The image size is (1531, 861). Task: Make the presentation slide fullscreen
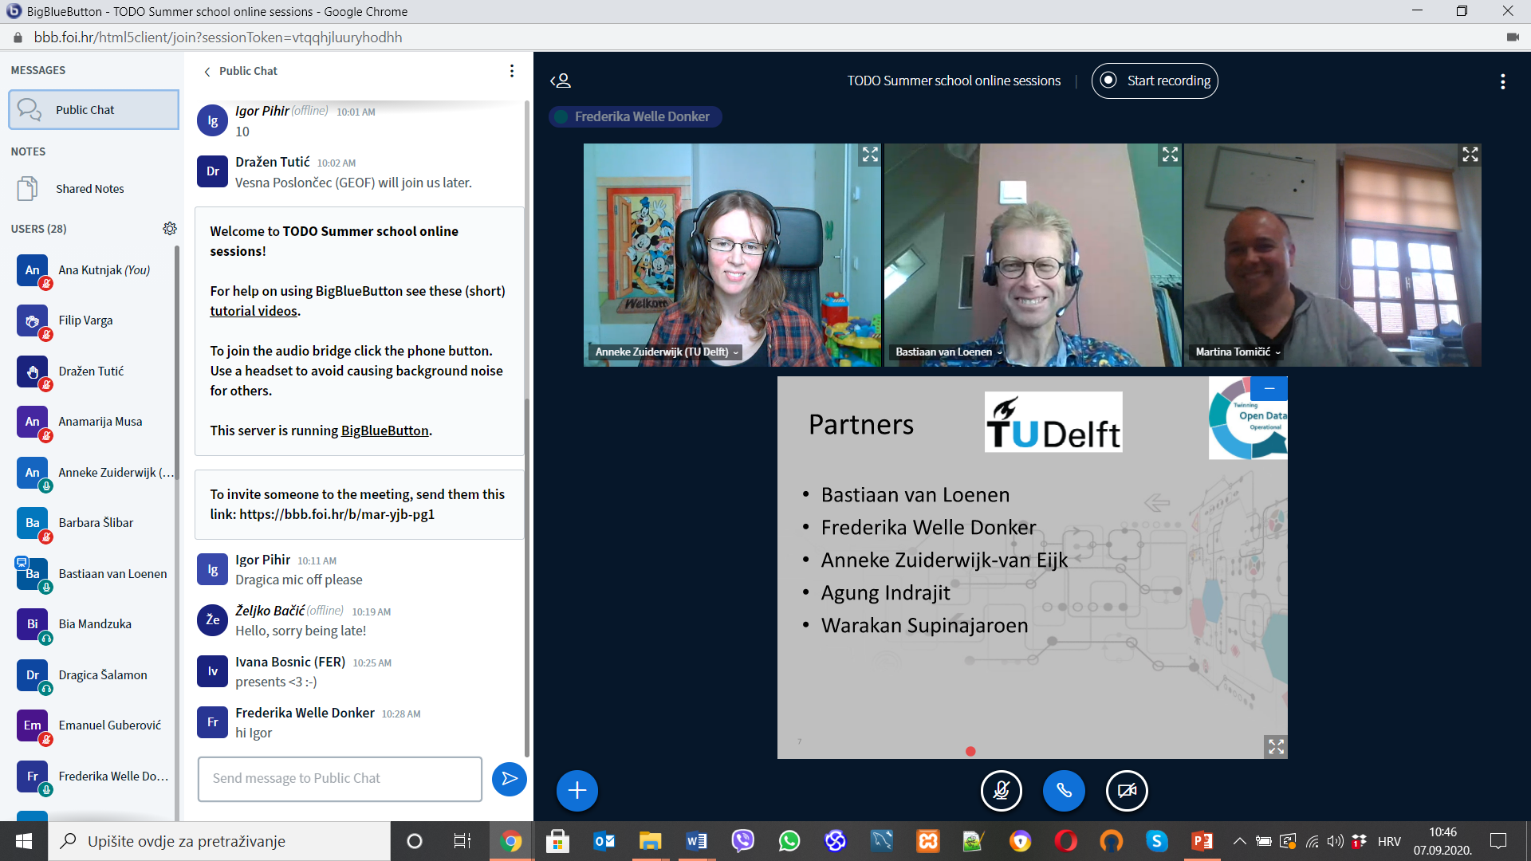click(x=1276, y=746)
